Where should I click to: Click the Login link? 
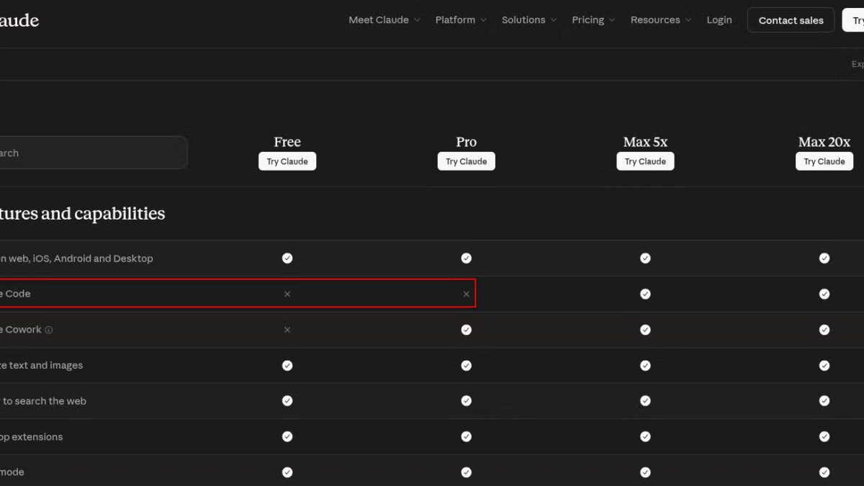[719, 20]
